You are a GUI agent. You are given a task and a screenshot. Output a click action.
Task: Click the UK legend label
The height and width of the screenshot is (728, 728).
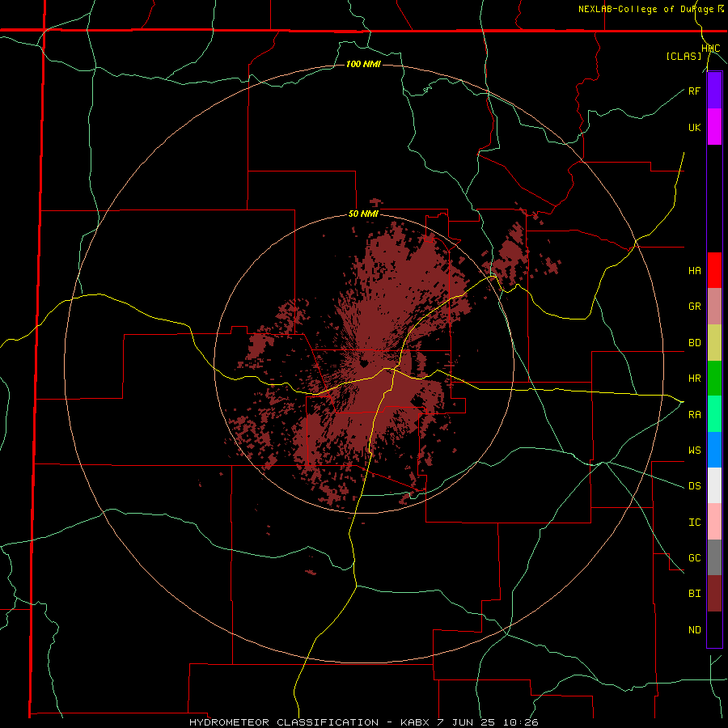(x=694, y=127)
